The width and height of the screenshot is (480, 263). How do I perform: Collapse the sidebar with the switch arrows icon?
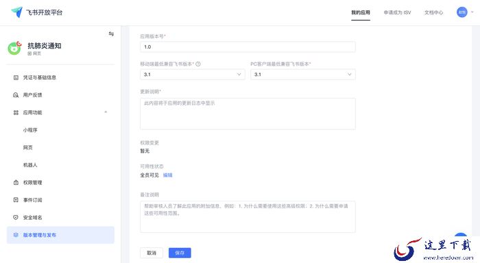tap(111, 34)
